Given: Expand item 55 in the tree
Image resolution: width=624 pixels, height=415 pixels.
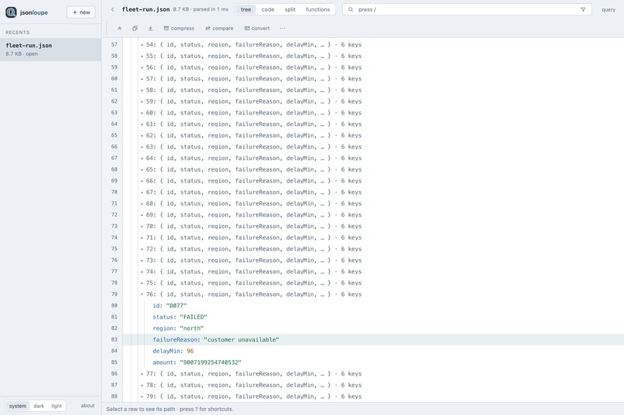Looking at the screenshot, I should [x=142, y=56].
